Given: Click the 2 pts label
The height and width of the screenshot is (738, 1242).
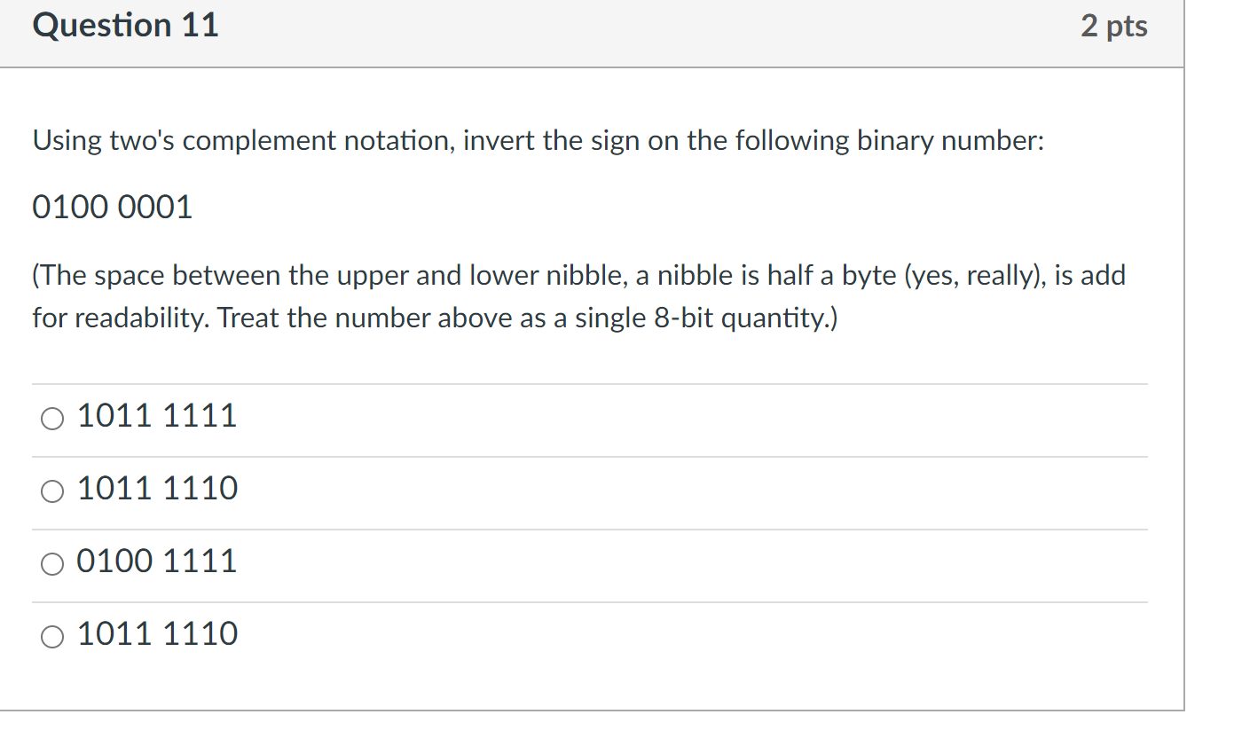Looking at the screenshot, I should [1114, 26].
